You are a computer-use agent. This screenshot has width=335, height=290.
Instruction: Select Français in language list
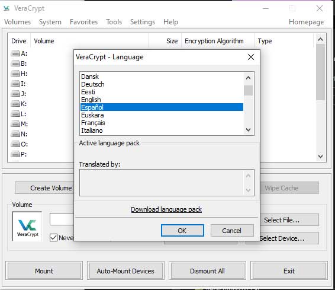click(x=162, y=123)
